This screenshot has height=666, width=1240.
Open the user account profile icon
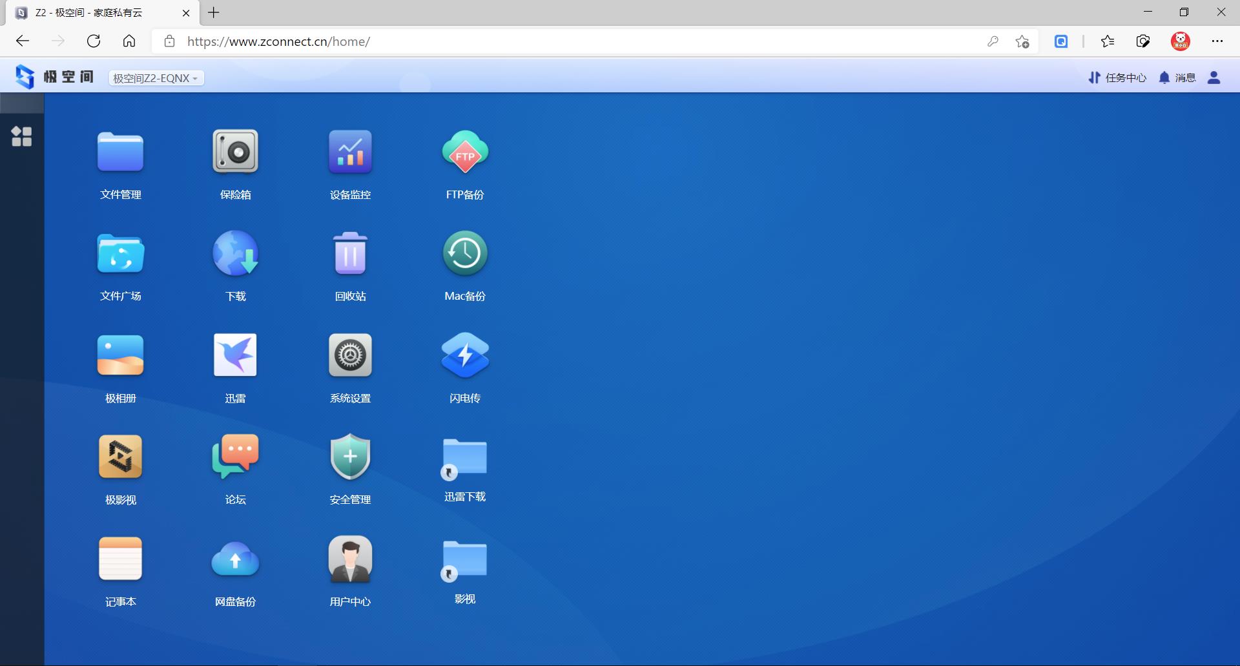point(1214,78)
